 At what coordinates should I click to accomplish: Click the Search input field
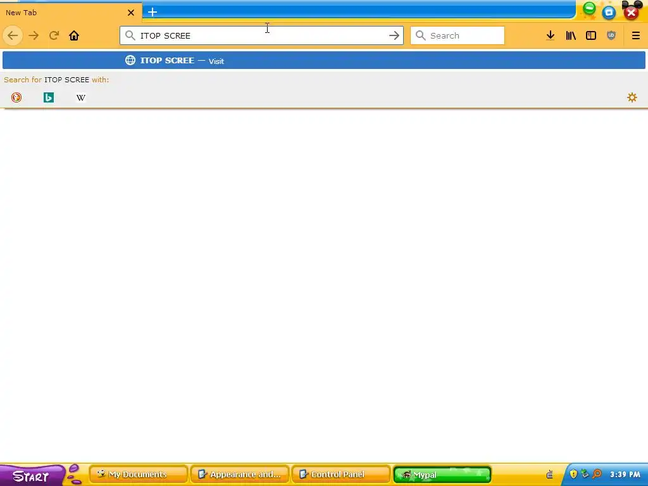coord(458,35)
